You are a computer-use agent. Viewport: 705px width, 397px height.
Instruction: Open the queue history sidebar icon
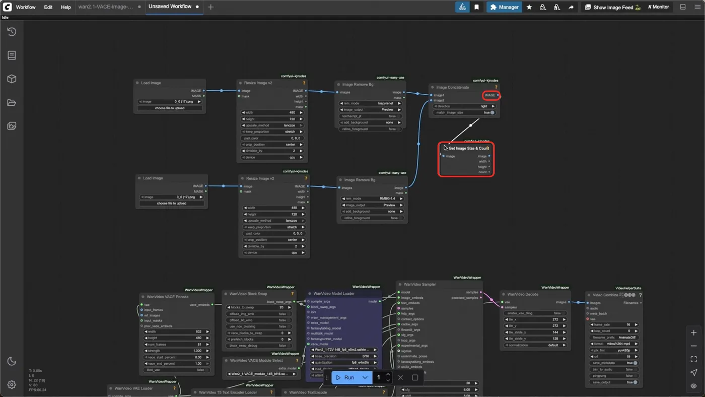tap(12, 32)
